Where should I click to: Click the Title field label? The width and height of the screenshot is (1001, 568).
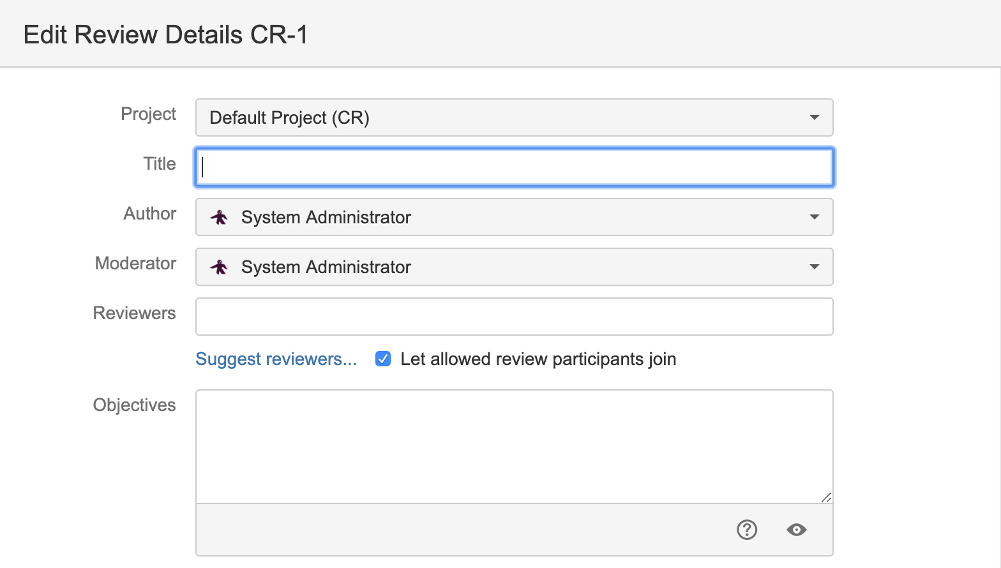tap(159, 164)
